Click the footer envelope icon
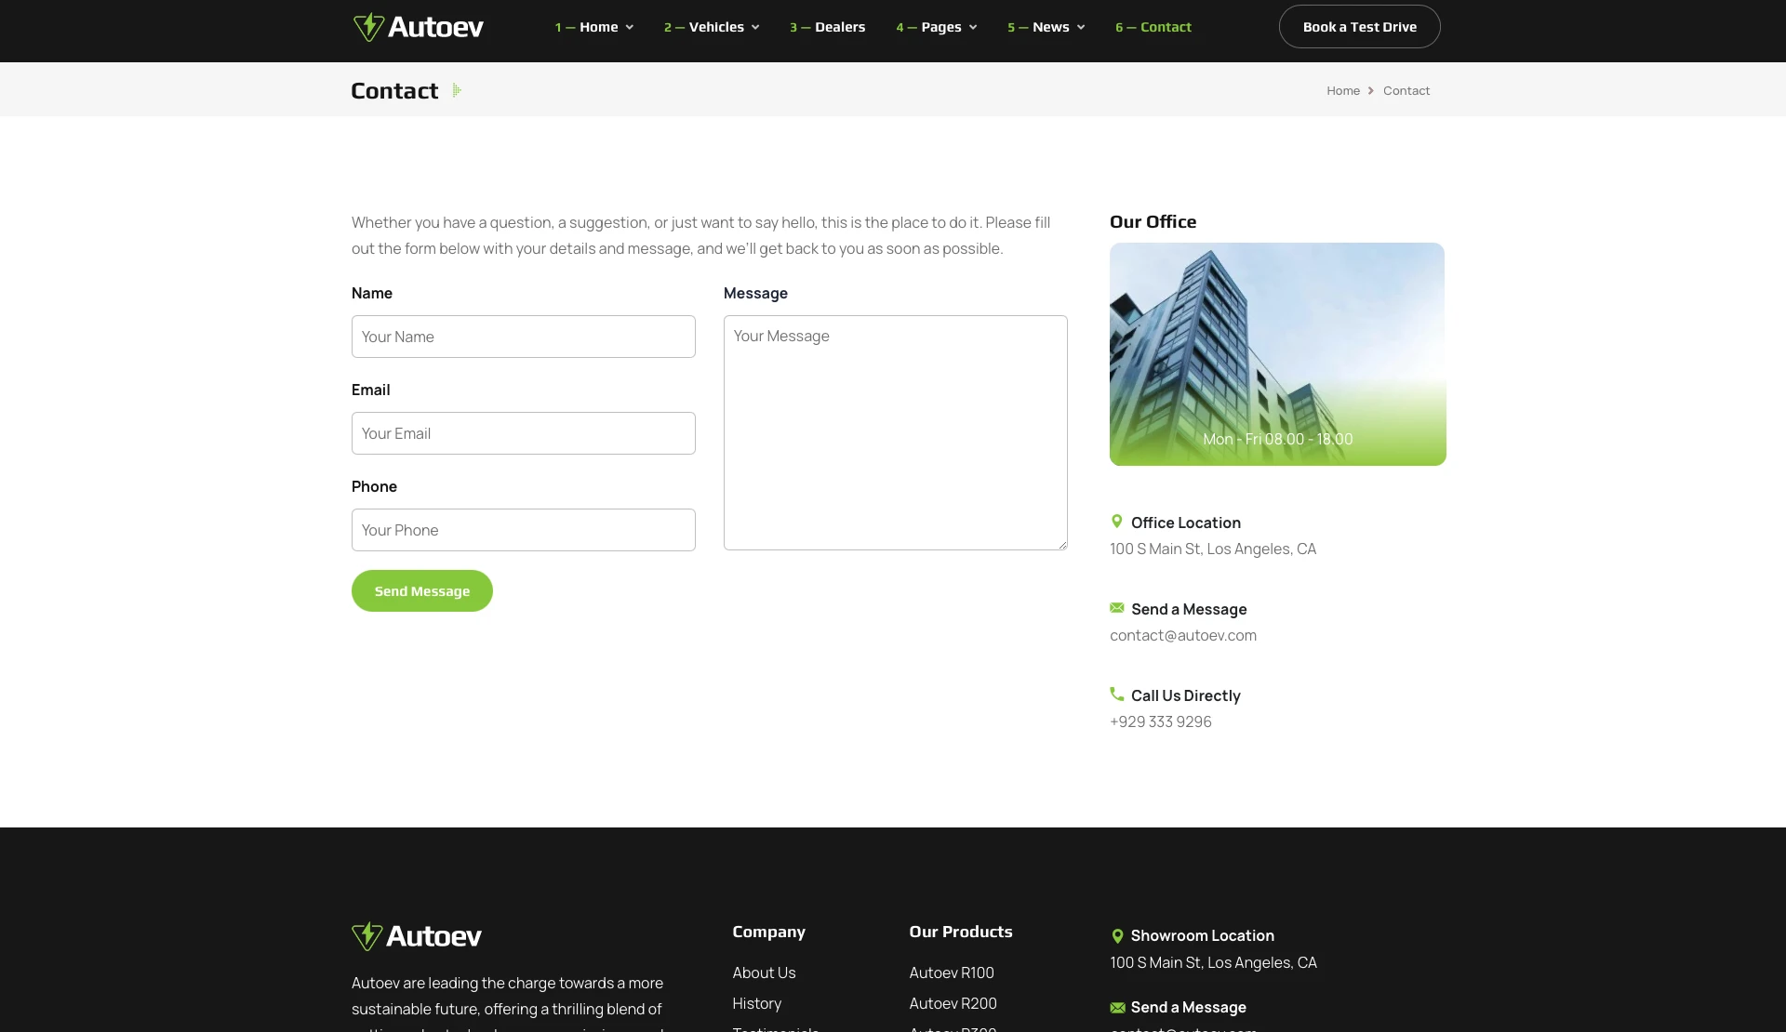The width and height of the screenshot is (1786, 1032). 1117,1008
